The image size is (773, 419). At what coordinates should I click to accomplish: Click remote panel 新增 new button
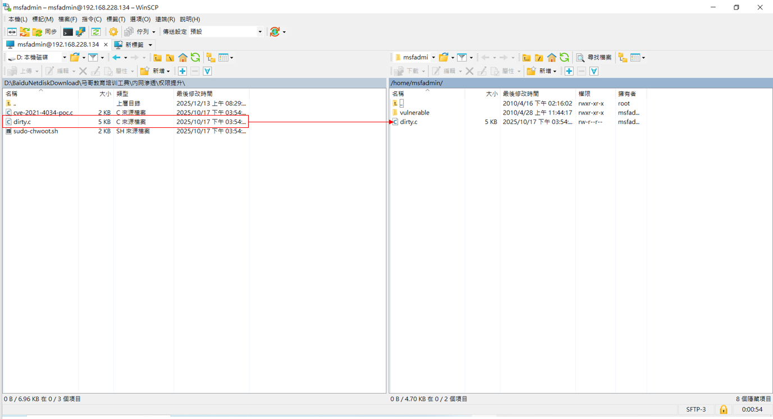pos(542,71)
